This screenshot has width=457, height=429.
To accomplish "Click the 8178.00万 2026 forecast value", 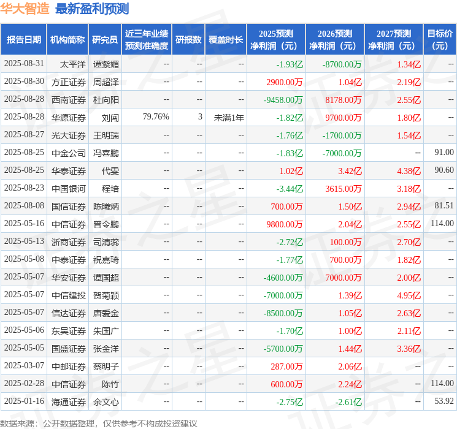I will click(x=344, y=100).
